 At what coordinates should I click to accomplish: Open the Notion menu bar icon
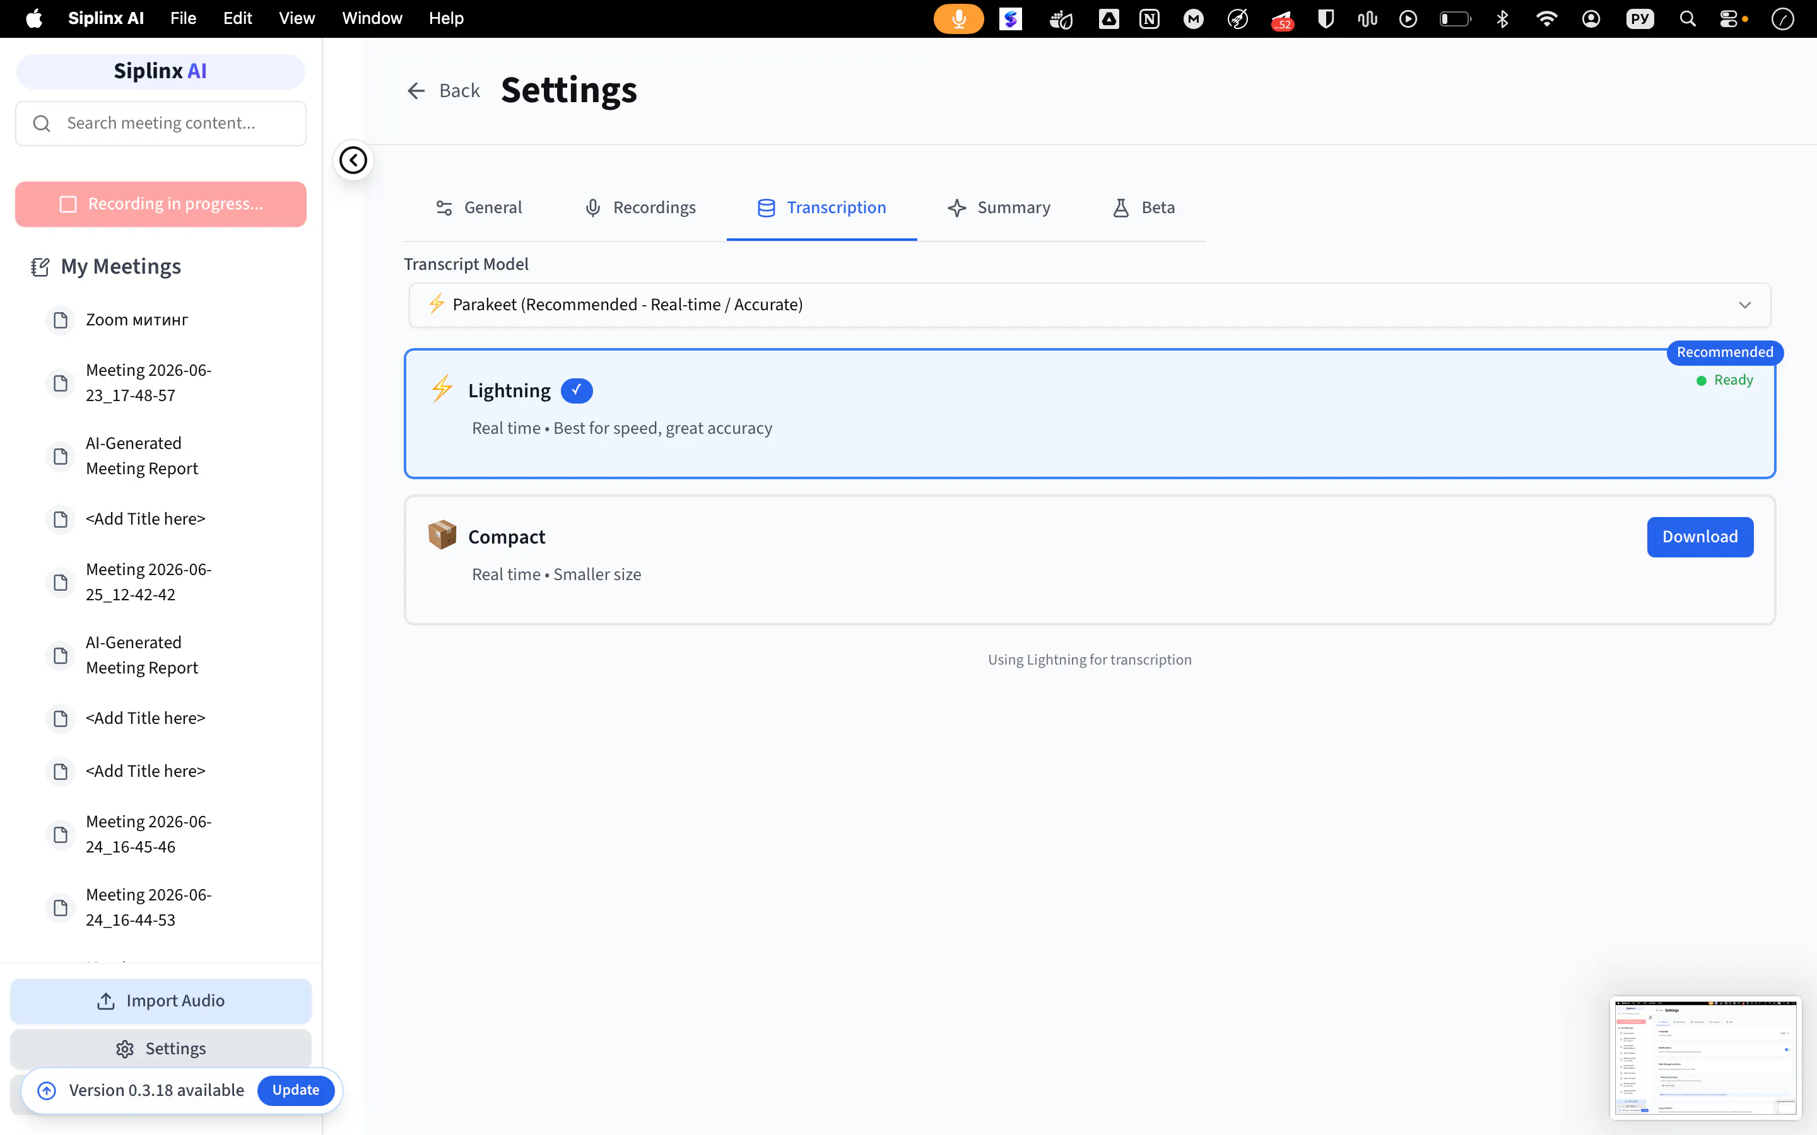tap(1150, 19)
